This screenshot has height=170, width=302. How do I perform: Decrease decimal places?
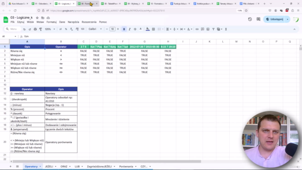pyautogui.click(x=71, y=29)
